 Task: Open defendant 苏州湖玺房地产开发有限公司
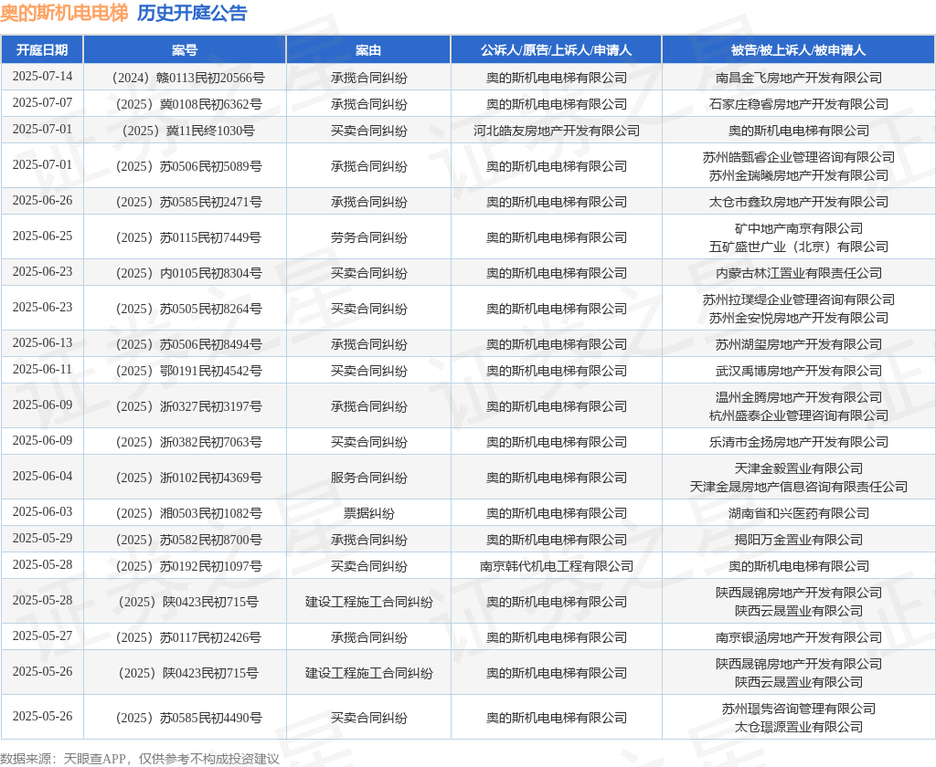pyautogui.click(x=799, y=344)
